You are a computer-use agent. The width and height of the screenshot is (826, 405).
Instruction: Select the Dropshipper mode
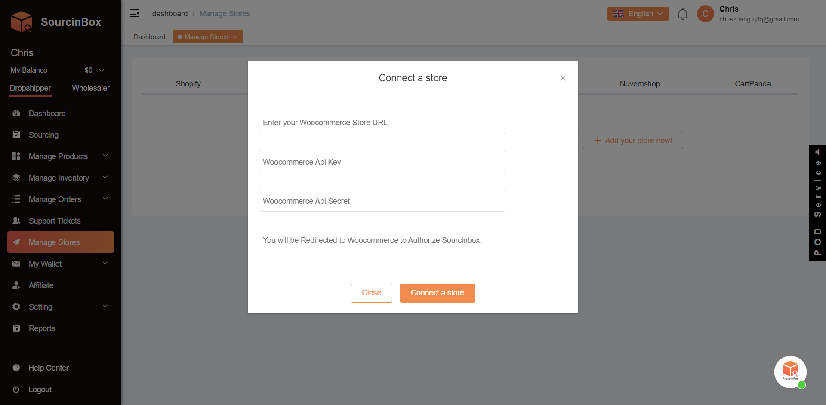pyautogui.click(x=30, y=88)
